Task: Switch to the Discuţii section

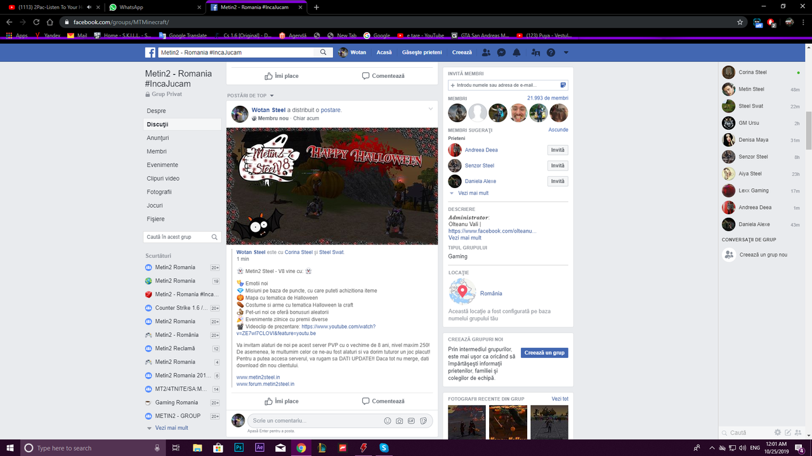Action: pos(156,124)
